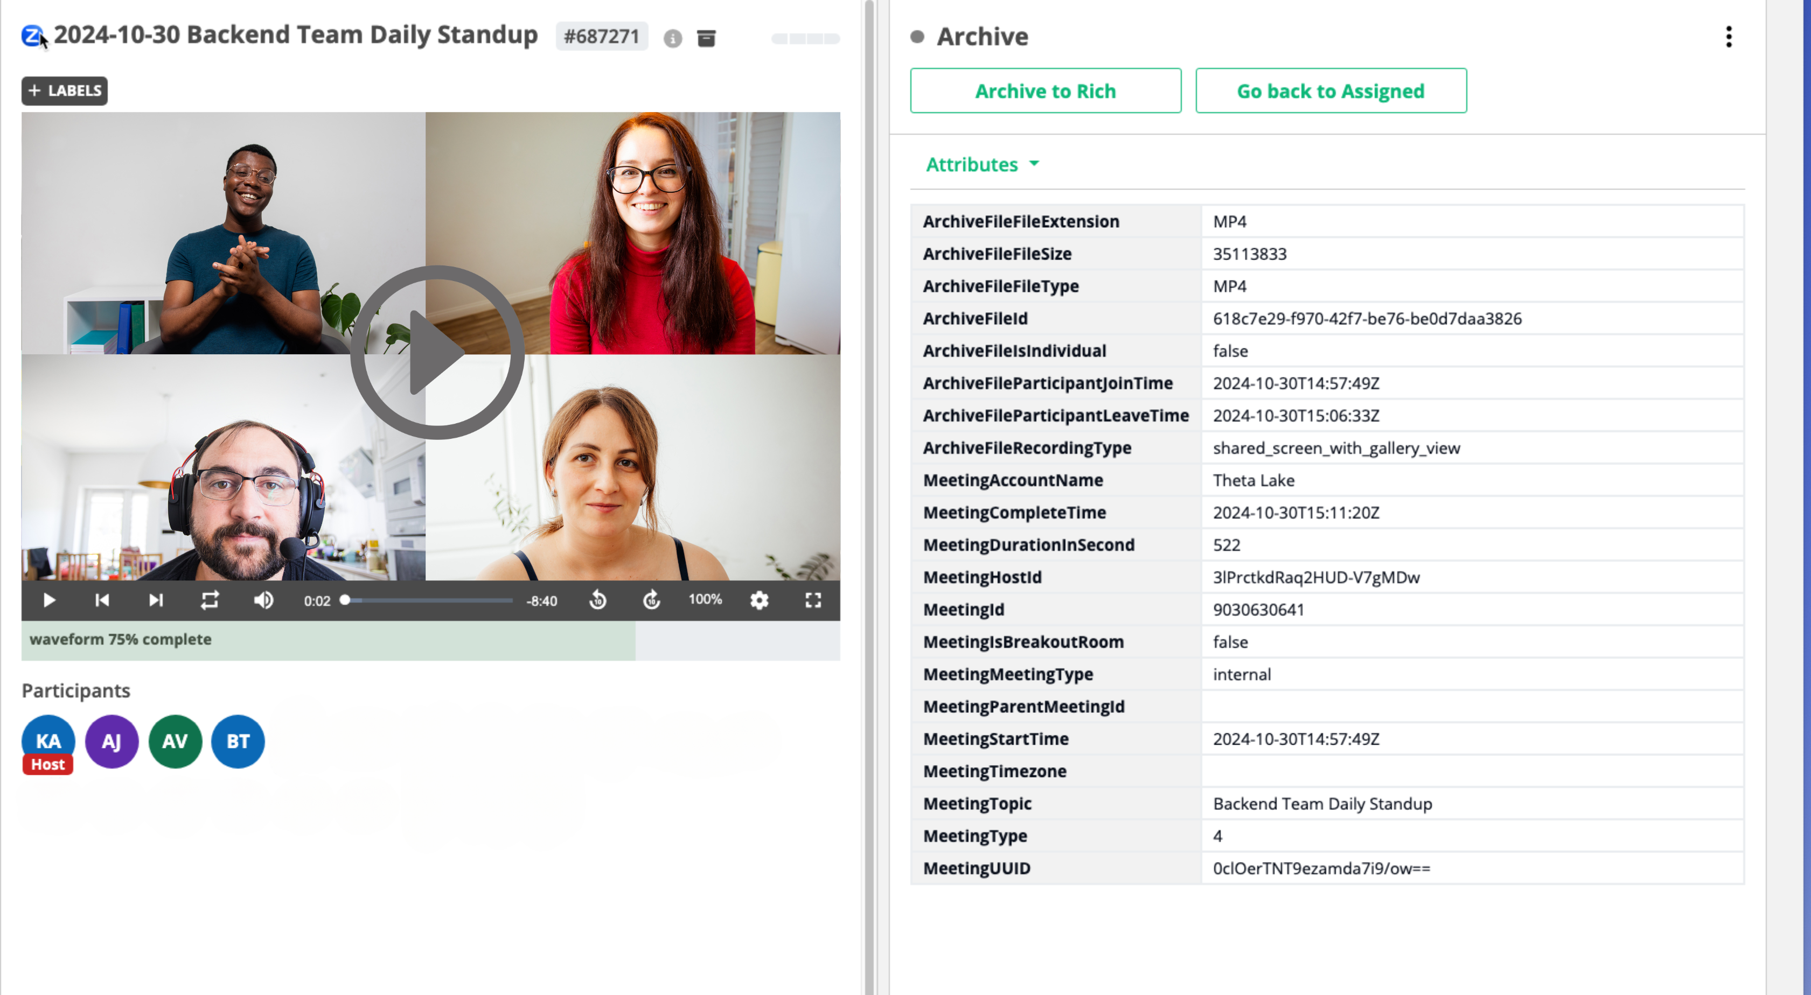The image size is (1811, 995).
Task: Click the MeetingAccountName value Theta Lake
Action: [1253, 480]
